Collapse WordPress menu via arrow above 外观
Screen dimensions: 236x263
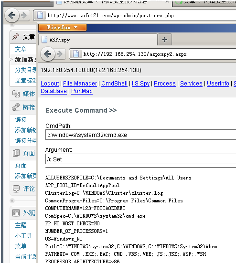pyautogui.click(x=12, y=200)
